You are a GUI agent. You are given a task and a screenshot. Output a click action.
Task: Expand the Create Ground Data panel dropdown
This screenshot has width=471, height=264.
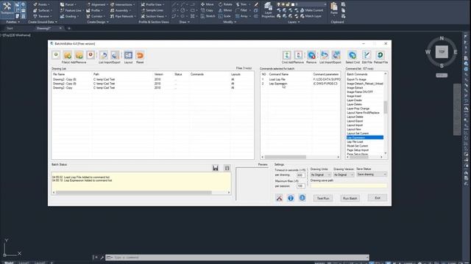click(x=43, y=22)
